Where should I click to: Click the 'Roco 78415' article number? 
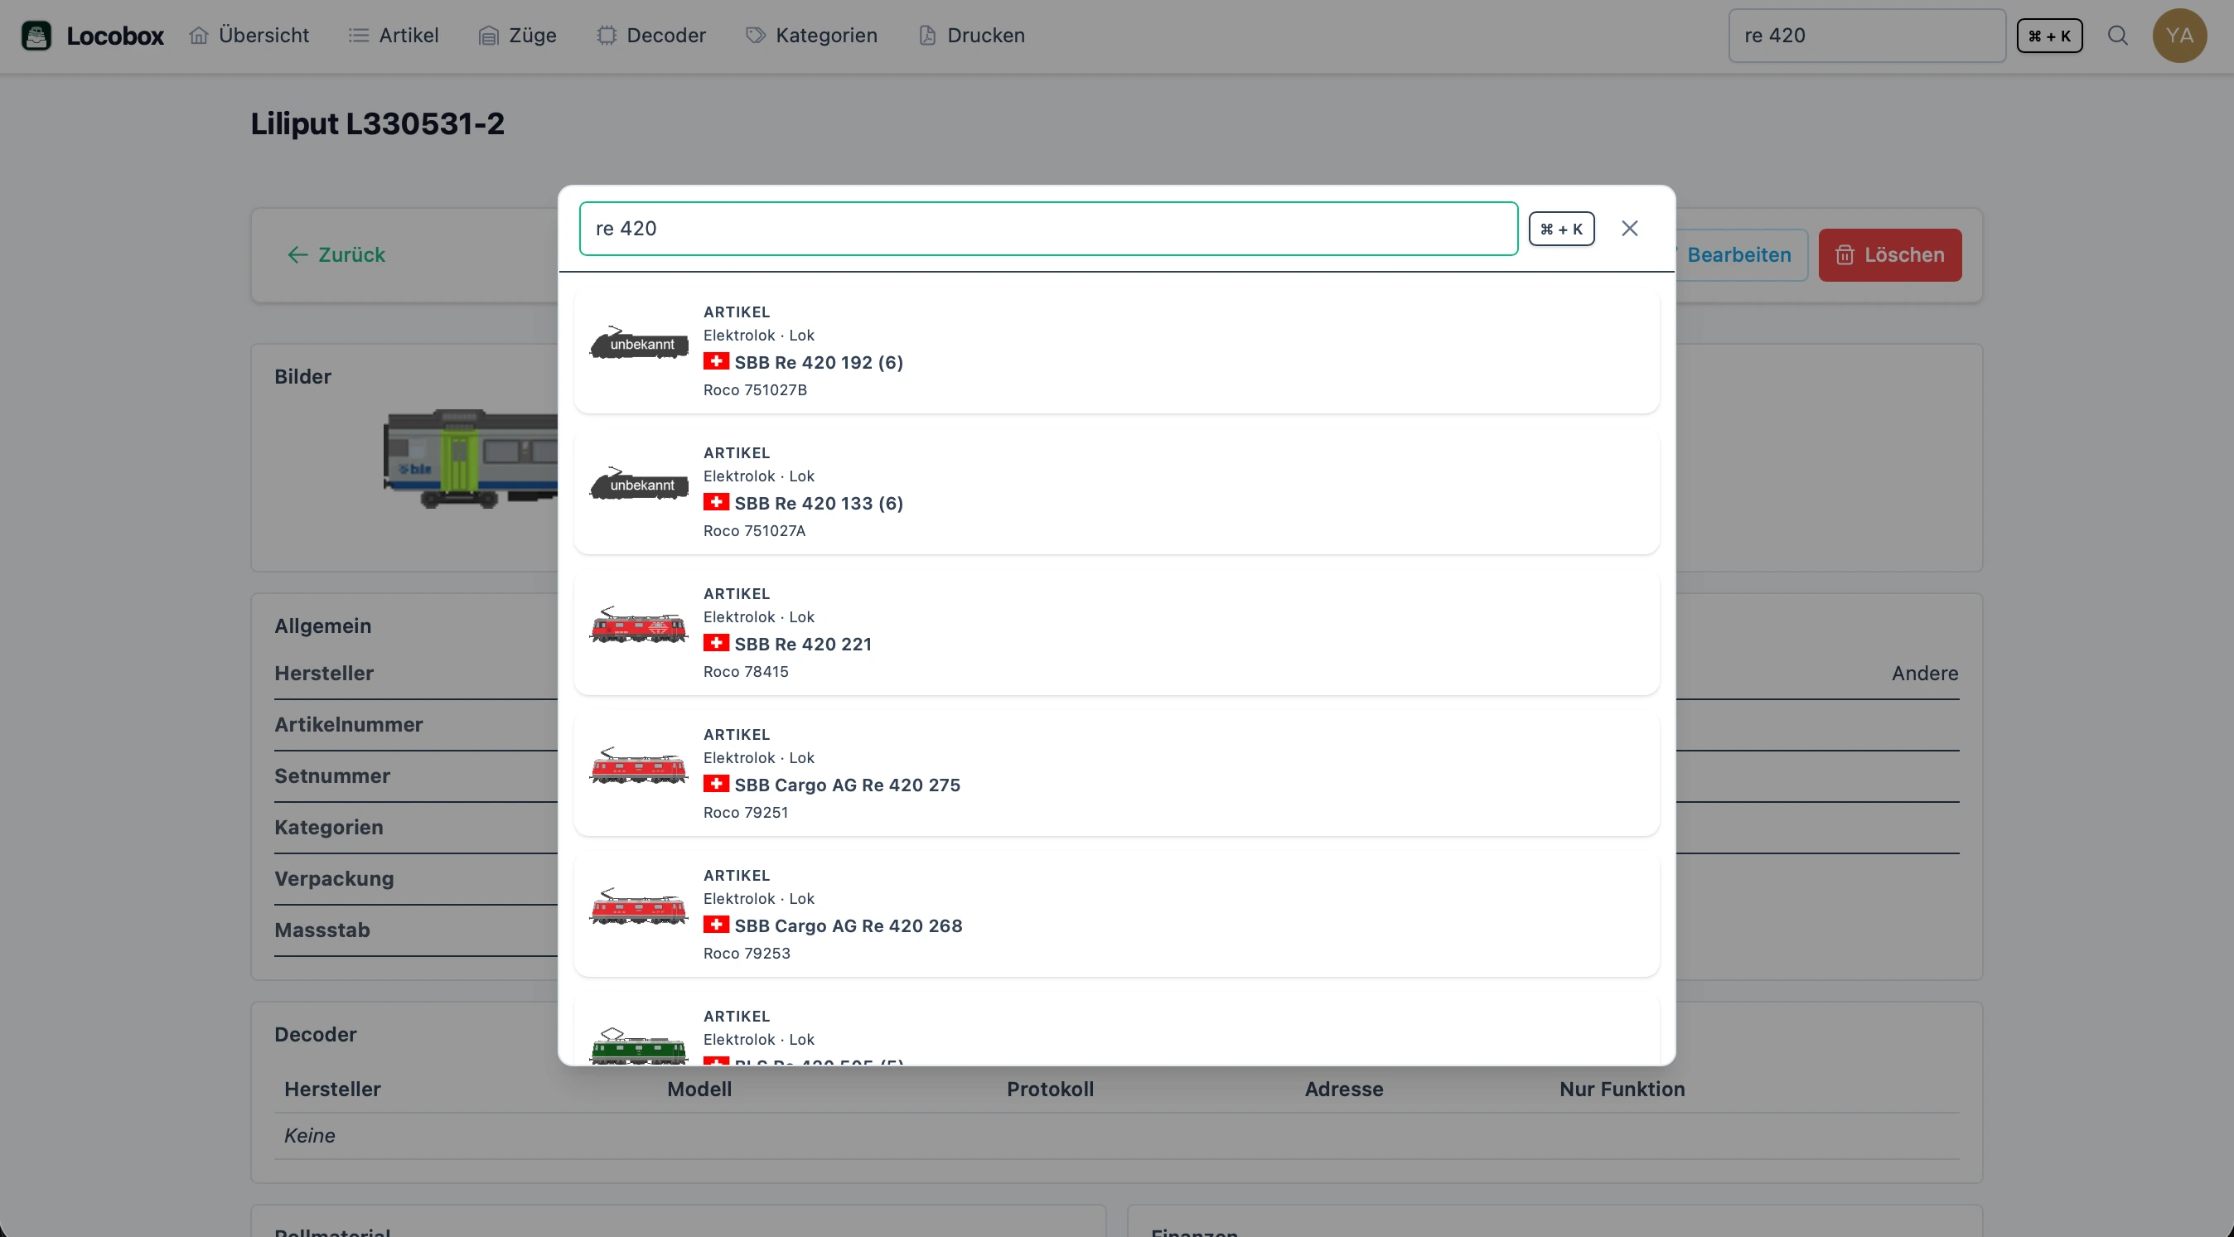(x=746, y=672)
